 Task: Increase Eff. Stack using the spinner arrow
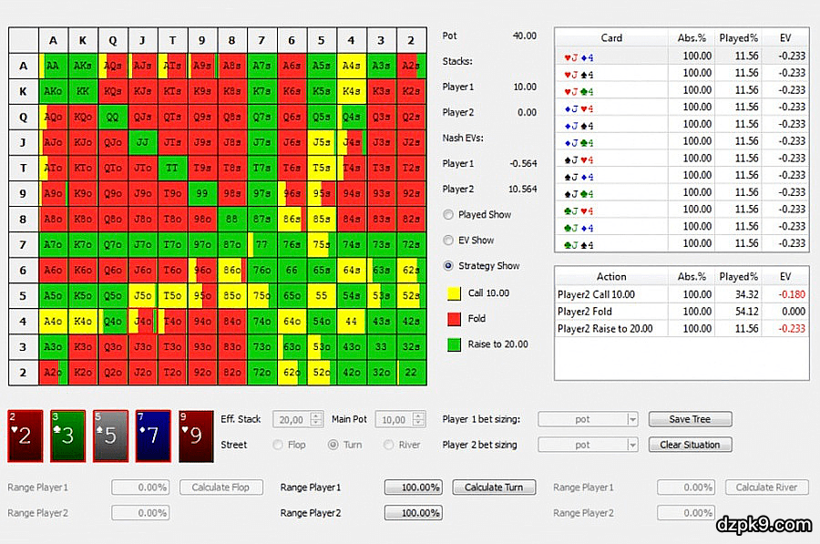[315, 416]
